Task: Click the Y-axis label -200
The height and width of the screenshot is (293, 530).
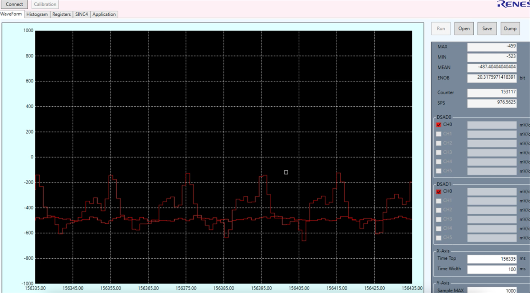Action: coord(28,183)
